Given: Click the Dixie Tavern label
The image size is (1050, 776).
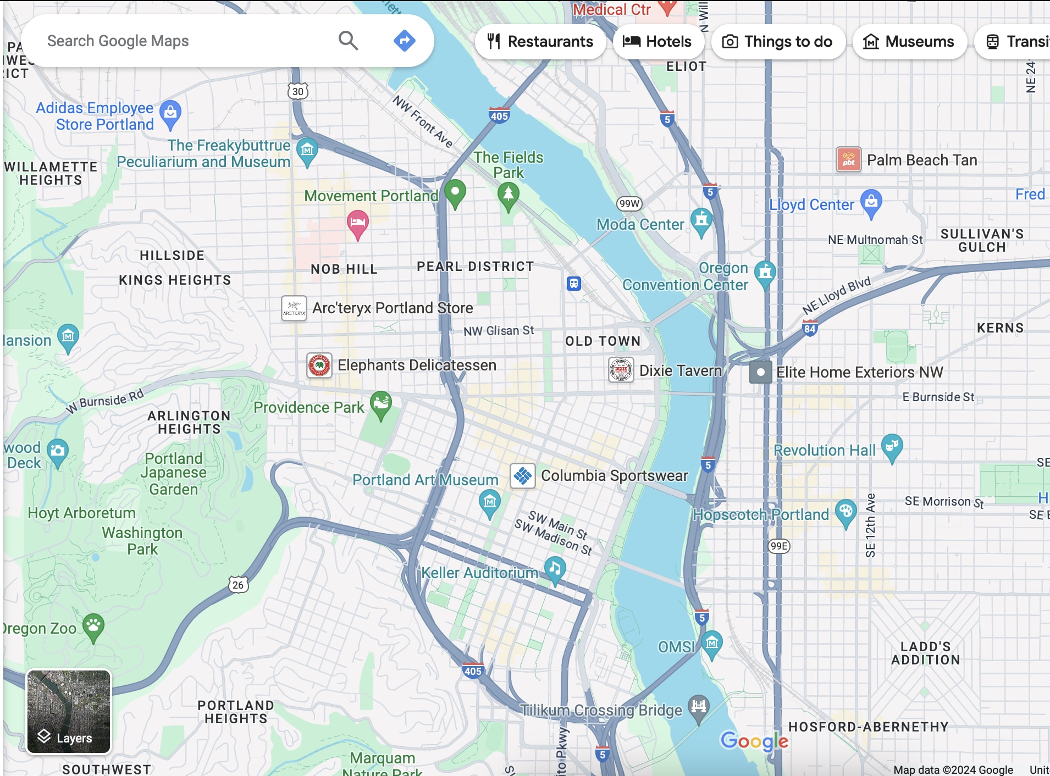Looking at the screenshot, I should coord(681,371).
